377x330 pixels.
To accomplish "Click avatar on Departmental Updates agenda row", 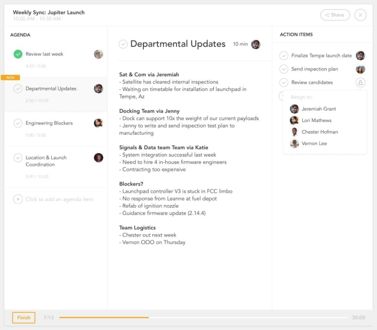I will (98, 89).
